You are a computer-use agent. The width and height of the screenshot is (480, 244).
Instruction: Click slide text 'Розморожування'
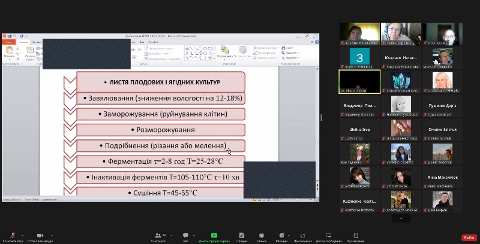click(166, 130)
